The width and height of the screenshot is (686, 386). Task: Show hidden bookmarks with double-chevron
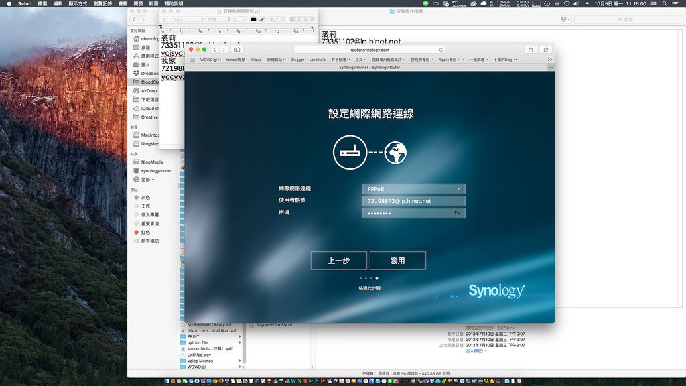(x=550, y=60)
